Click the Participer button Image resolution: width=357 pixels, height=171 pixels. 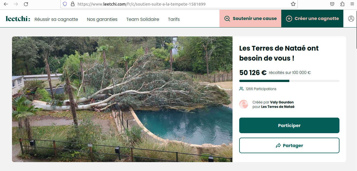[289, 125]
